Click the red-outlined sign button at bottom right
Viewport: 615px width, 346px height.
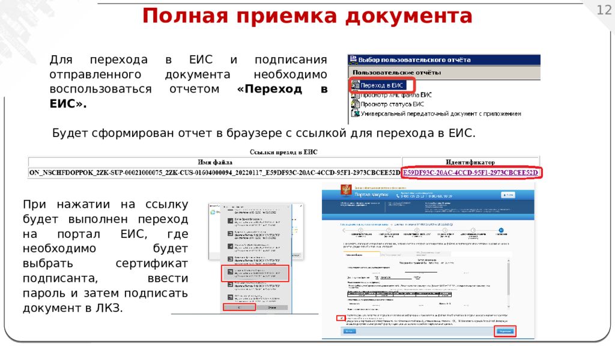pyautogui.click(x=504, y=331)
